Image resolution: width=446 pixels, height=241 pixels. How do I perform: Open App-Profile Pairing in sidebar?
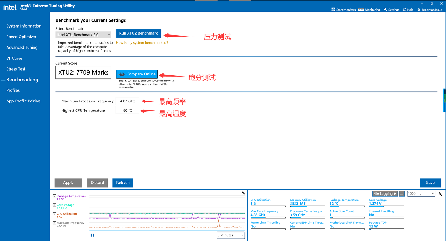click(23, 101)
